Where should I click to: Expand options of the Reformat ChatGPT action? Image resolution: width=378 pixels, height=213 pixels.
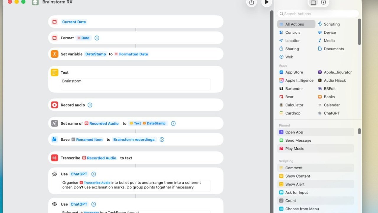(94, 204)
